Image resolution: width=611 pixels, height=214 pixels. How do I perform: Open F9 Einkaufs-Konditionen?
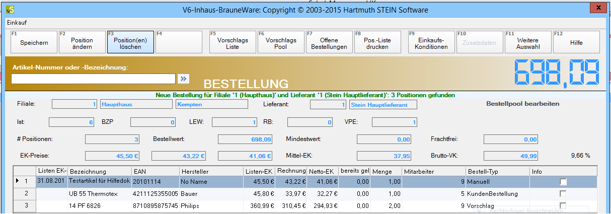[x=431, y=43]
